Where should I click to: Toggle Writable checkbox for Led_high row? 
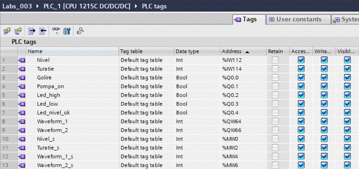[x=324, y=95]
